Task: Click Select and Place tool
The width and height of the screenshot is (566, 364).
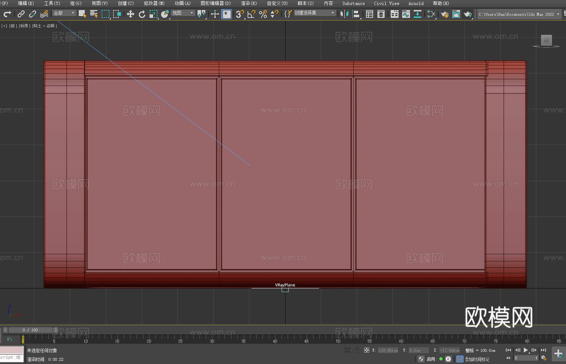Action: (x=165, y=14)
